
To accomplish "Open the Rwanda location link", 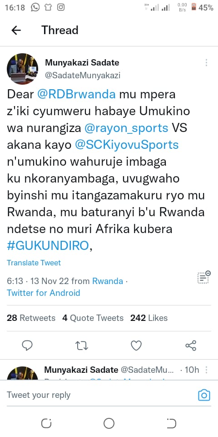I will coord(108,281).
